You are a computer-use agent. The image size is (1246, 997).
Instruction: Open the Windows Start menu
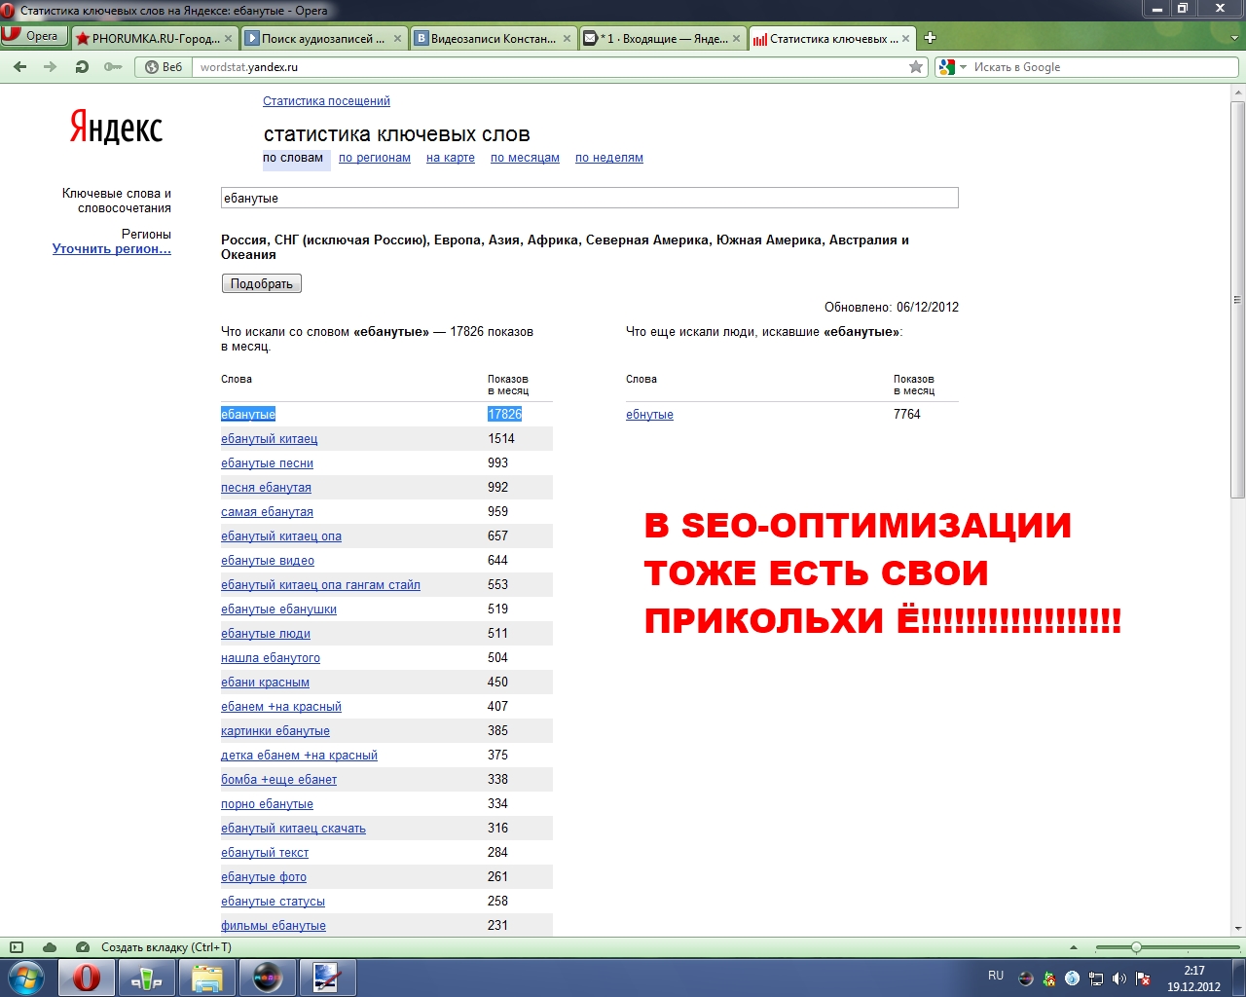pos(26,978)
